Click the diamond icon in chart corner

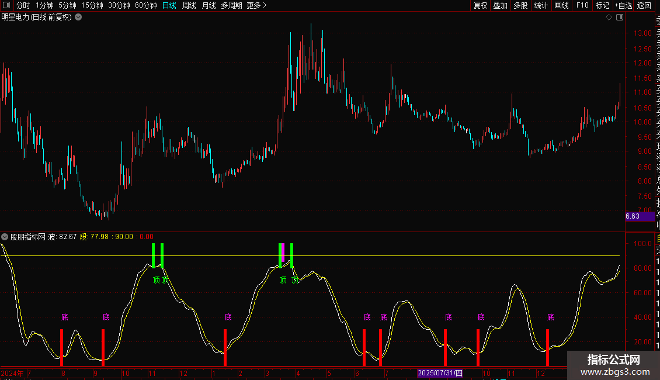609,18
